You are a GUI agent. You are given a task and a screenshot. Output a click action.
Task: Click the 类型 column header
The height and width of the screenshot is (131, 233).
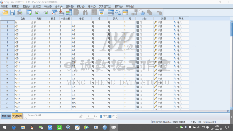(x=39, y=19)
